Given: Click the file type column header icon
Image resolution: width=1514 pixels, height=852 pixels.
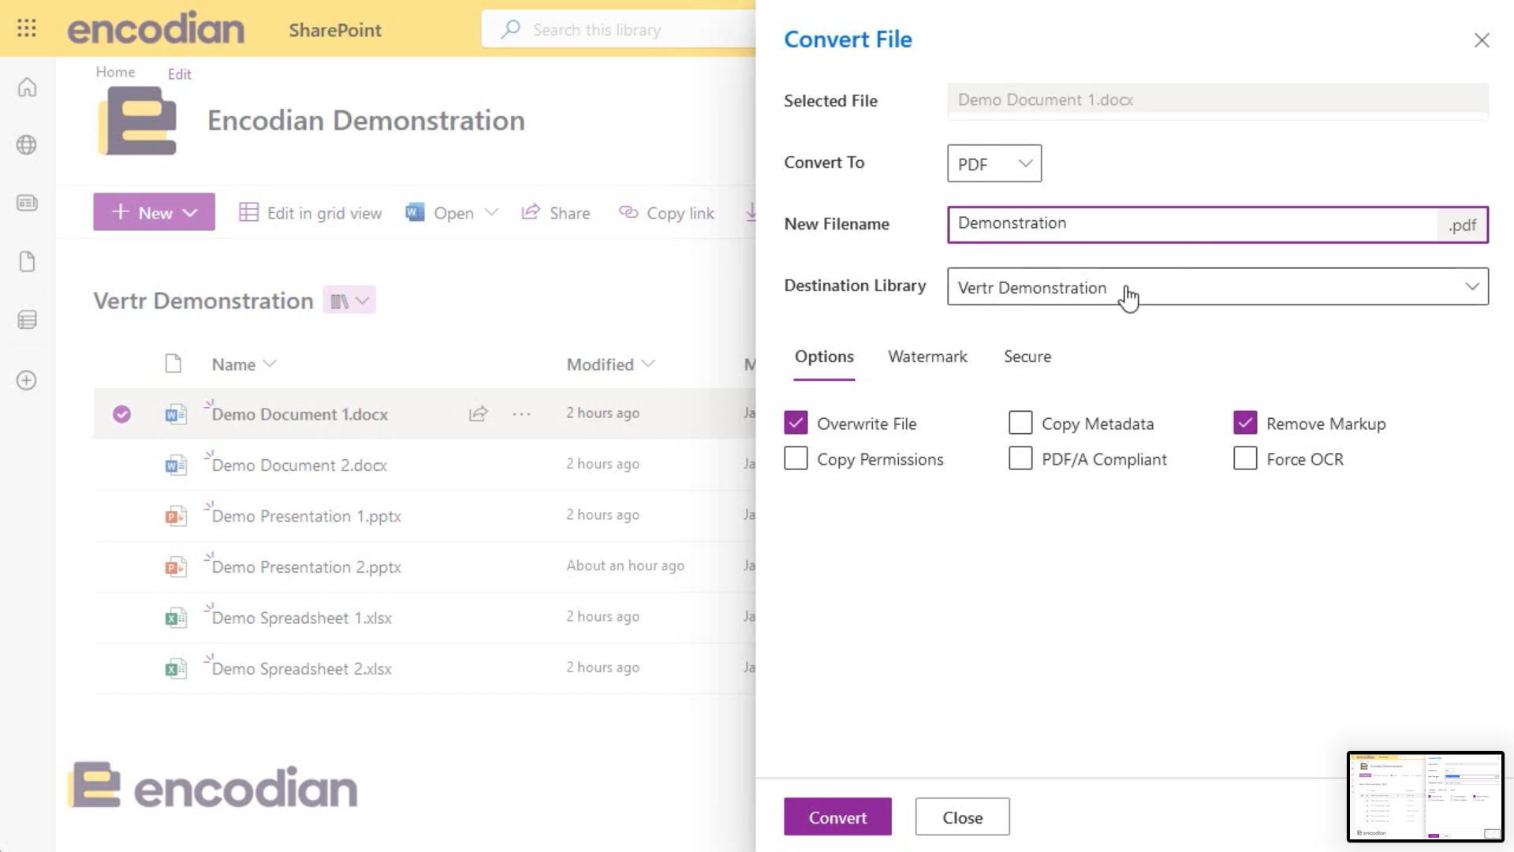Looking at the screenshot, I should point(173,364).
